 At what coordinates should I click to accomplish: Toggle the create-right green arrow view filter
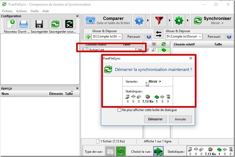point(158,151)
